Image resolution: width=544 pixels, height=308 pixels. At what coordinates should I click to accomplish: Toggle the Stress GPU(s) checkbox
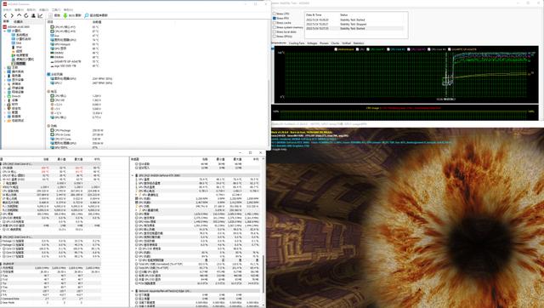(275, 36)
